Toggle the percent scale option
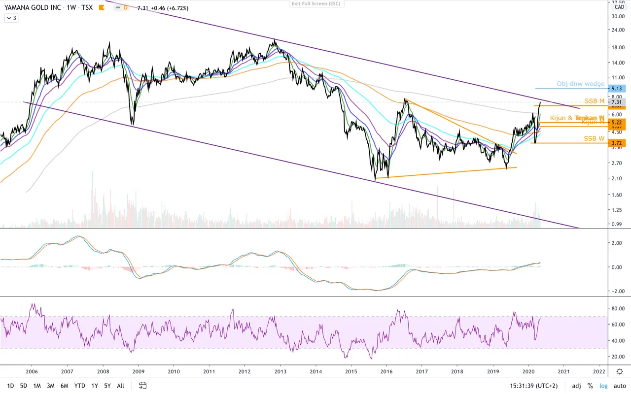Image resolution: width=631 pixels, height=394 pixels. coord(590,386)
